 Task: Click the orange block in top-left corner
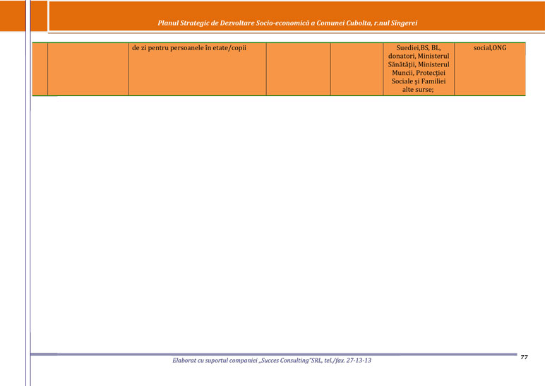13,16
